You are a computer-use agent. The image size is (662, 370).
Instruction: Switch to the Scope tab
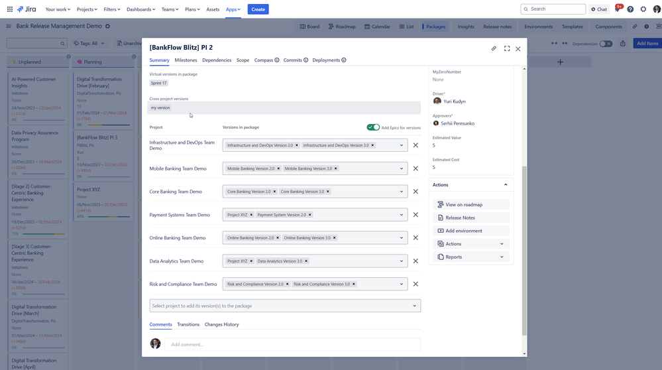[243, 60]
